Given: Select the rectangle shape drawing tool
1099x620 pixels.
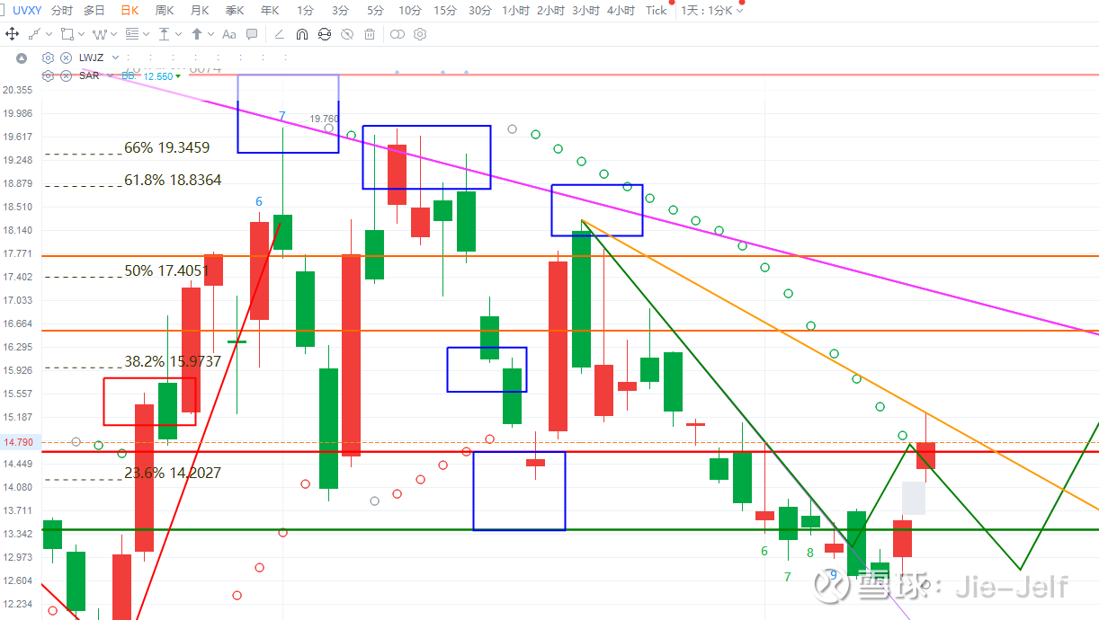Looking at the screenshot, I should pyautogui.click(x=67, y=34).
